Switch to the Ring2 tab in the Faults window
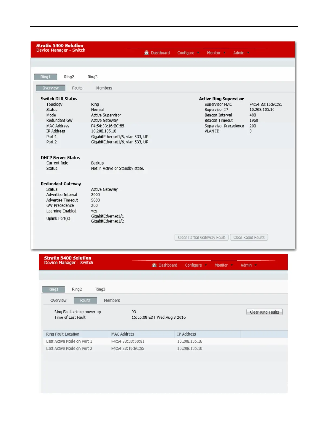The height and width of the screenshot is (430, 332). (x=77, y=289)
